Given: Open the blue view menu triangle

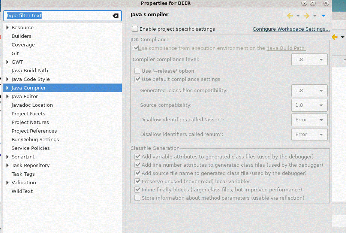Looking at the screenshot, I should (x=324, y=16).
